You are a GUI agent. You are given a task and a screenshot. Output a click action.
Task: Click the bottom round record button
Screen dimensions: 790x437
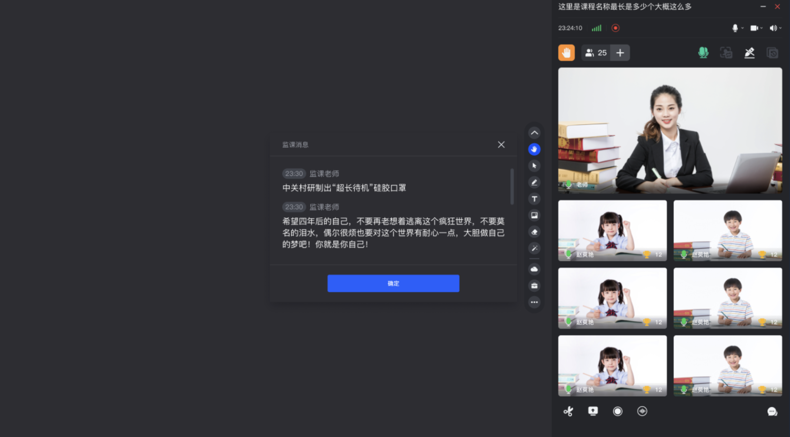[x=618, y=411]
